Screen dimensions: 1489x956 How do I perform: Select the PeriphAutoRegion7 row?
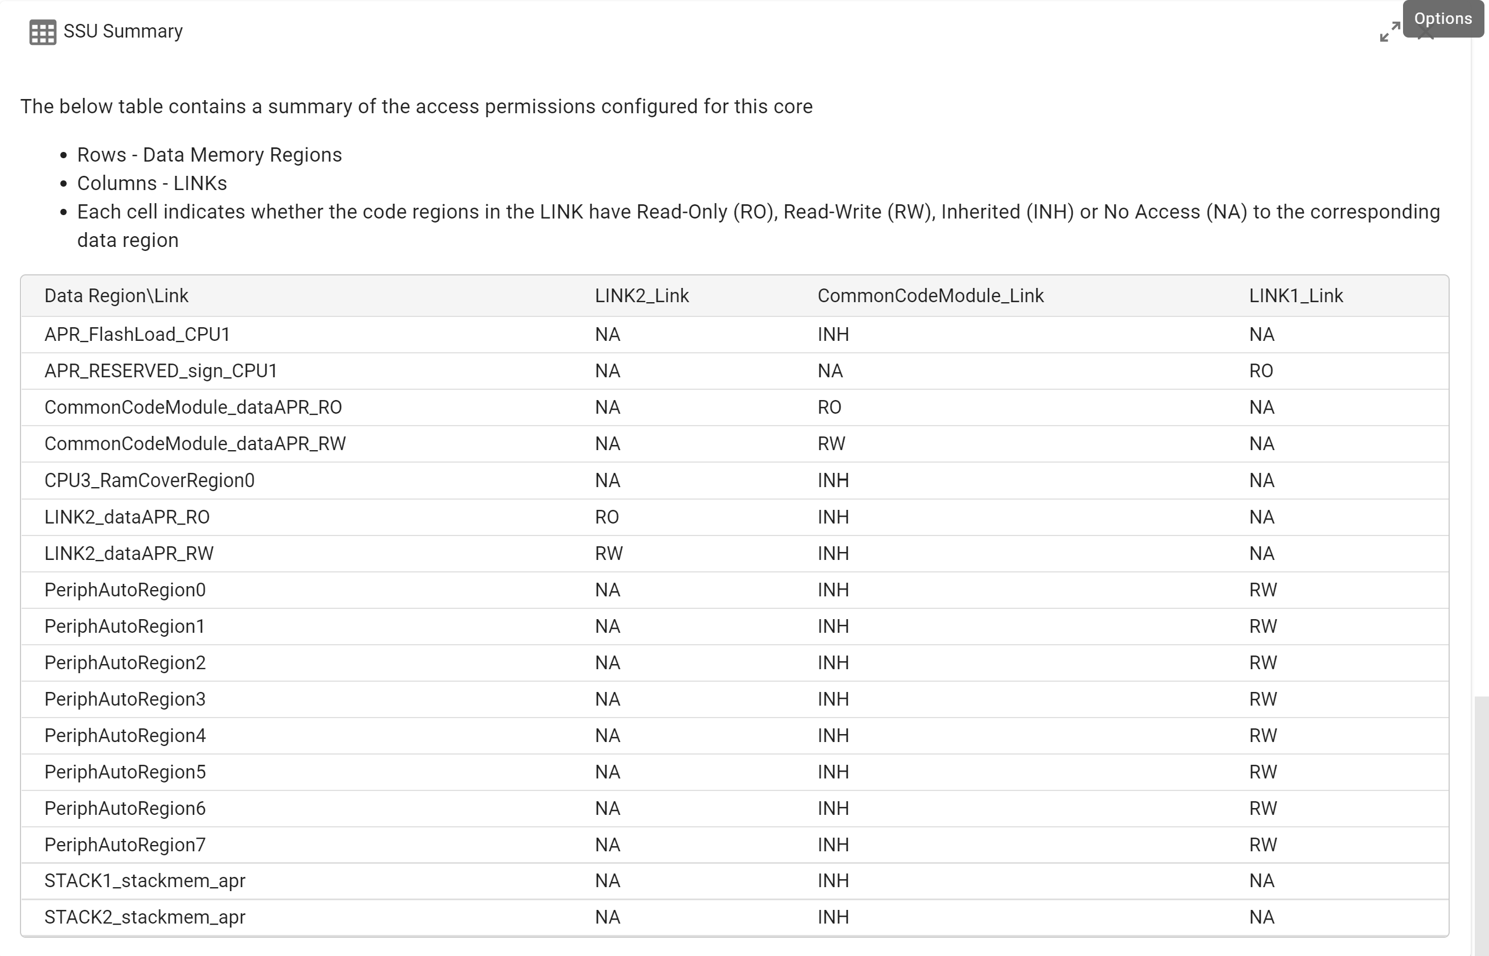pos(124,844)
